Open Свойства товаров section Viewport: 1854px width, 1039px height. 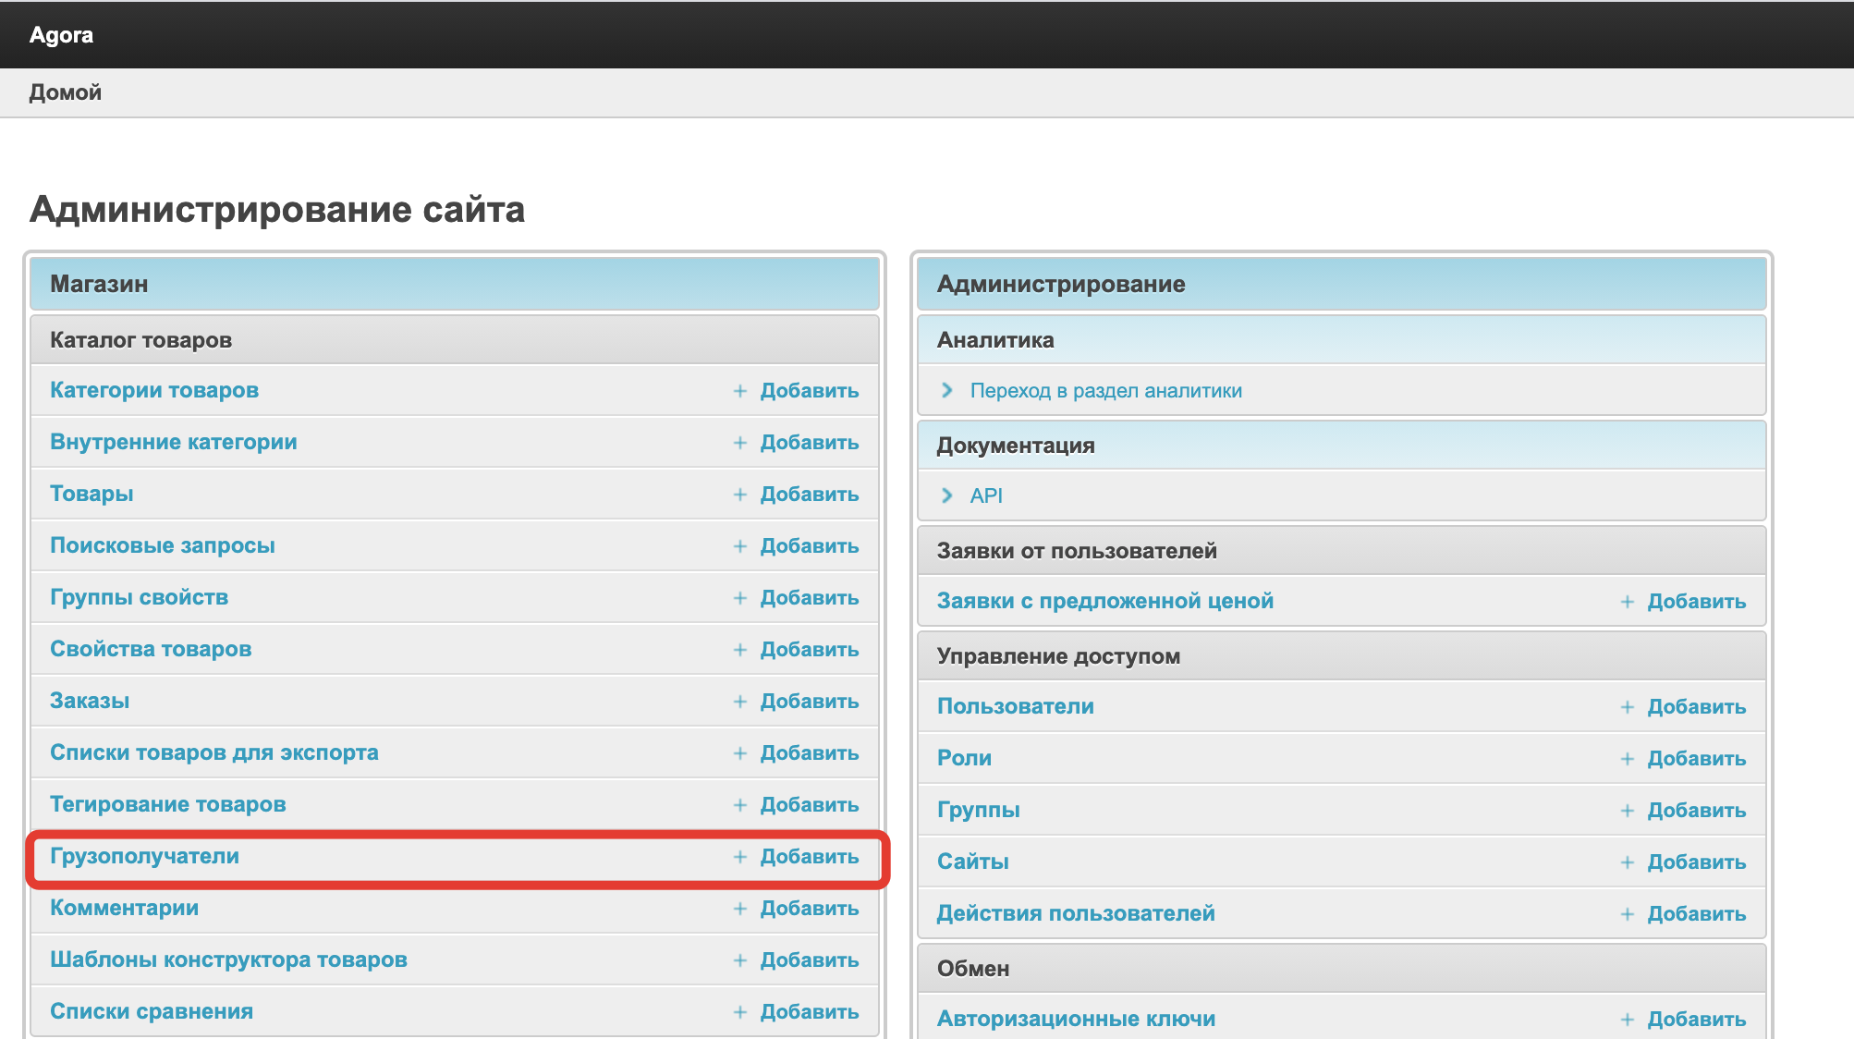[151, 649]
